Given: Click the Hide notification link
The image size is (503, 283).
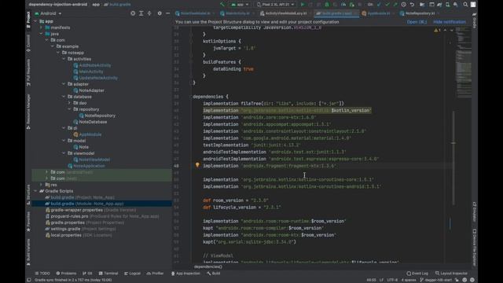Looking at the screenshot, I should (x=450, y=22).
